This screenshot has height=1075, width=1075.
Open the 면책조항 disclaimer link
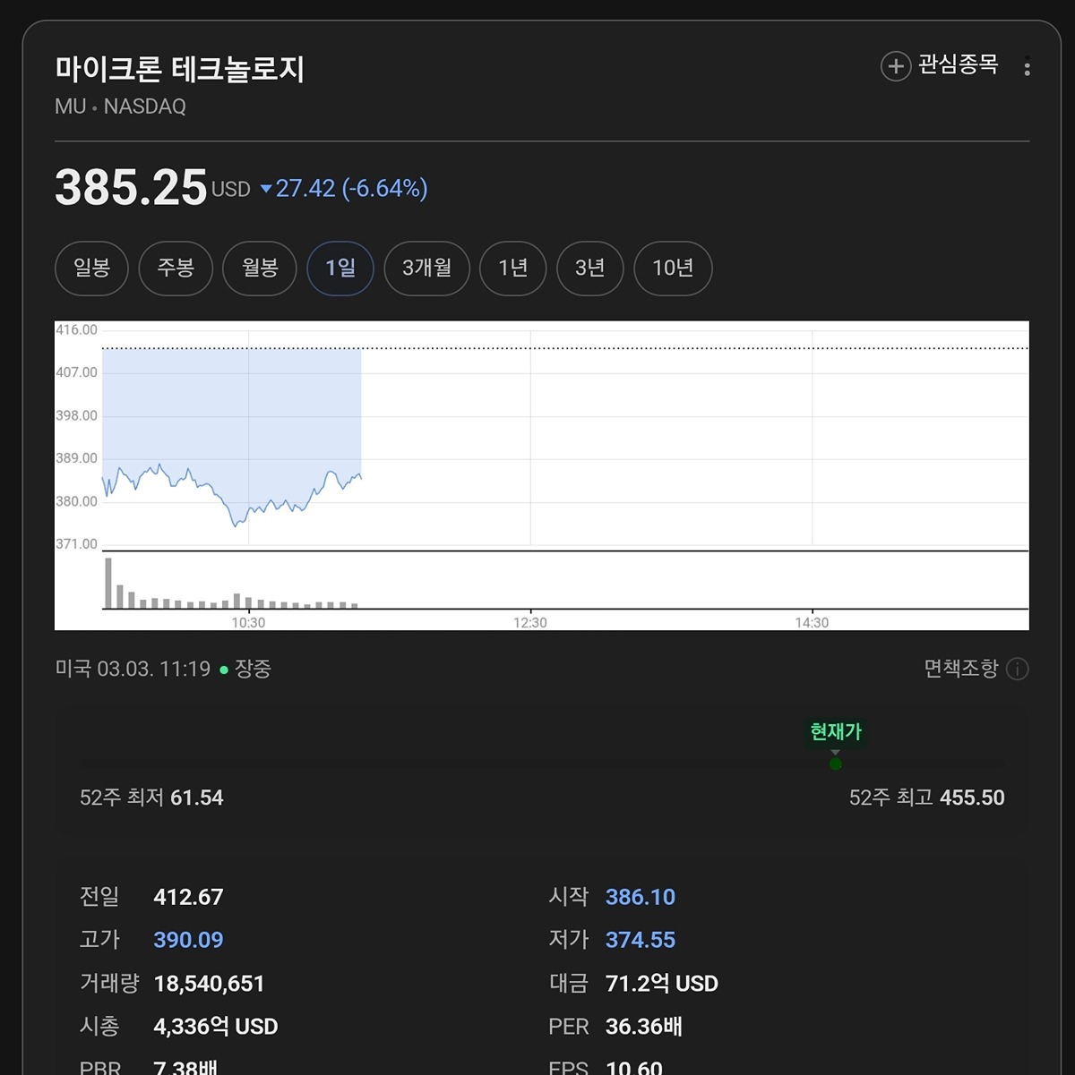point(960,669)
